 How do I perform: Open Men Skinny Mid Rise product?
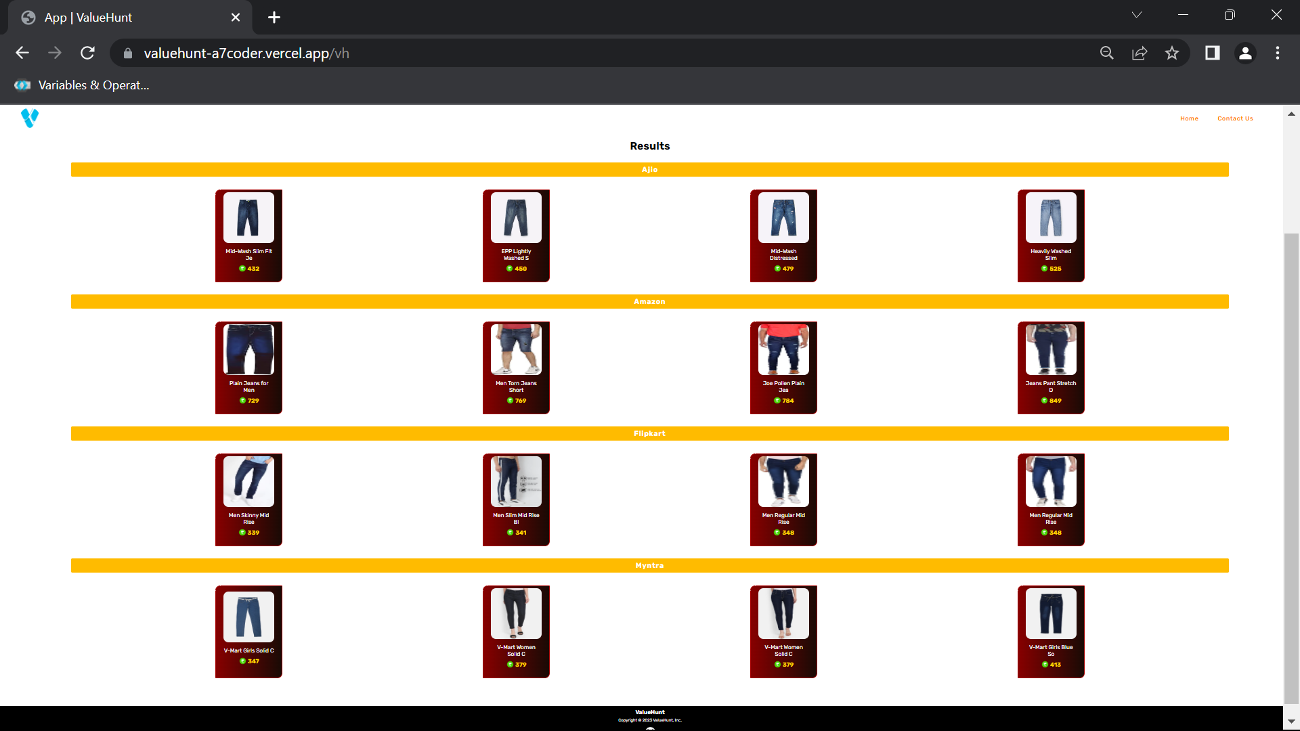pyautogui.click(x=248, y=500)
